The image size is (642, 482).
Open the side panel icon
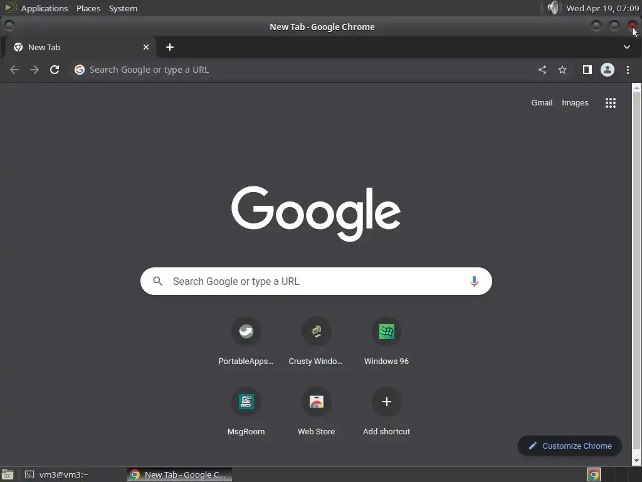click(587, 70)
